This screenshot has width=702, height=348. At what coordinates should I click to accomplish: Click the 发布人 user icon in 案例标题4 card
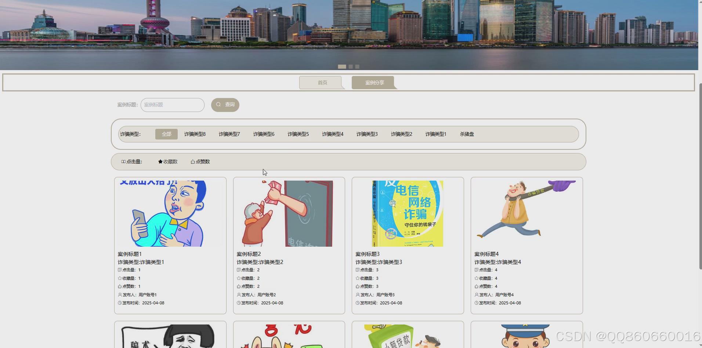click(477, 295)
